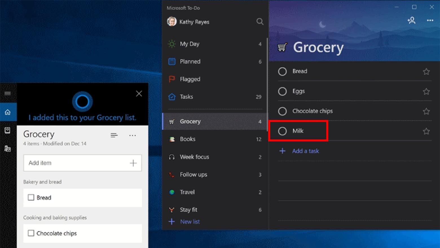The image size is (440, 248).
Task: Click the Grocery heading in To-Do
Action: coord(318,47)
